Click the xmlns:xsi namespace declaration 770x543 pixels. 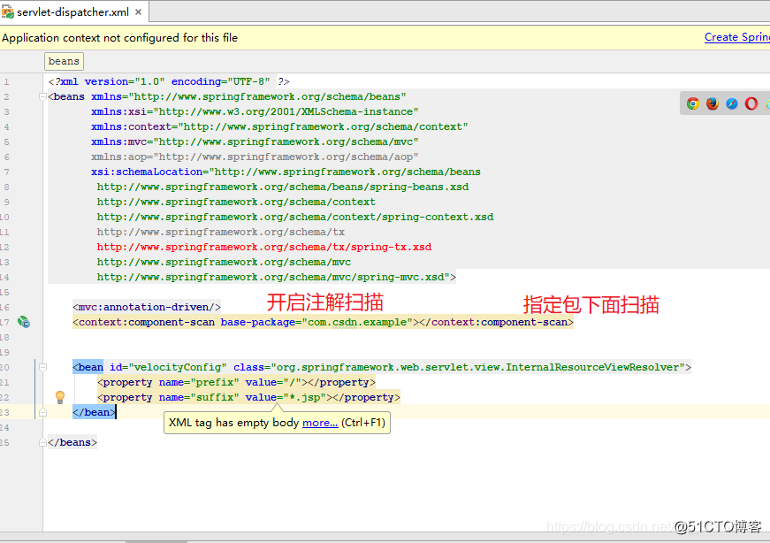(x=255, y=111)
